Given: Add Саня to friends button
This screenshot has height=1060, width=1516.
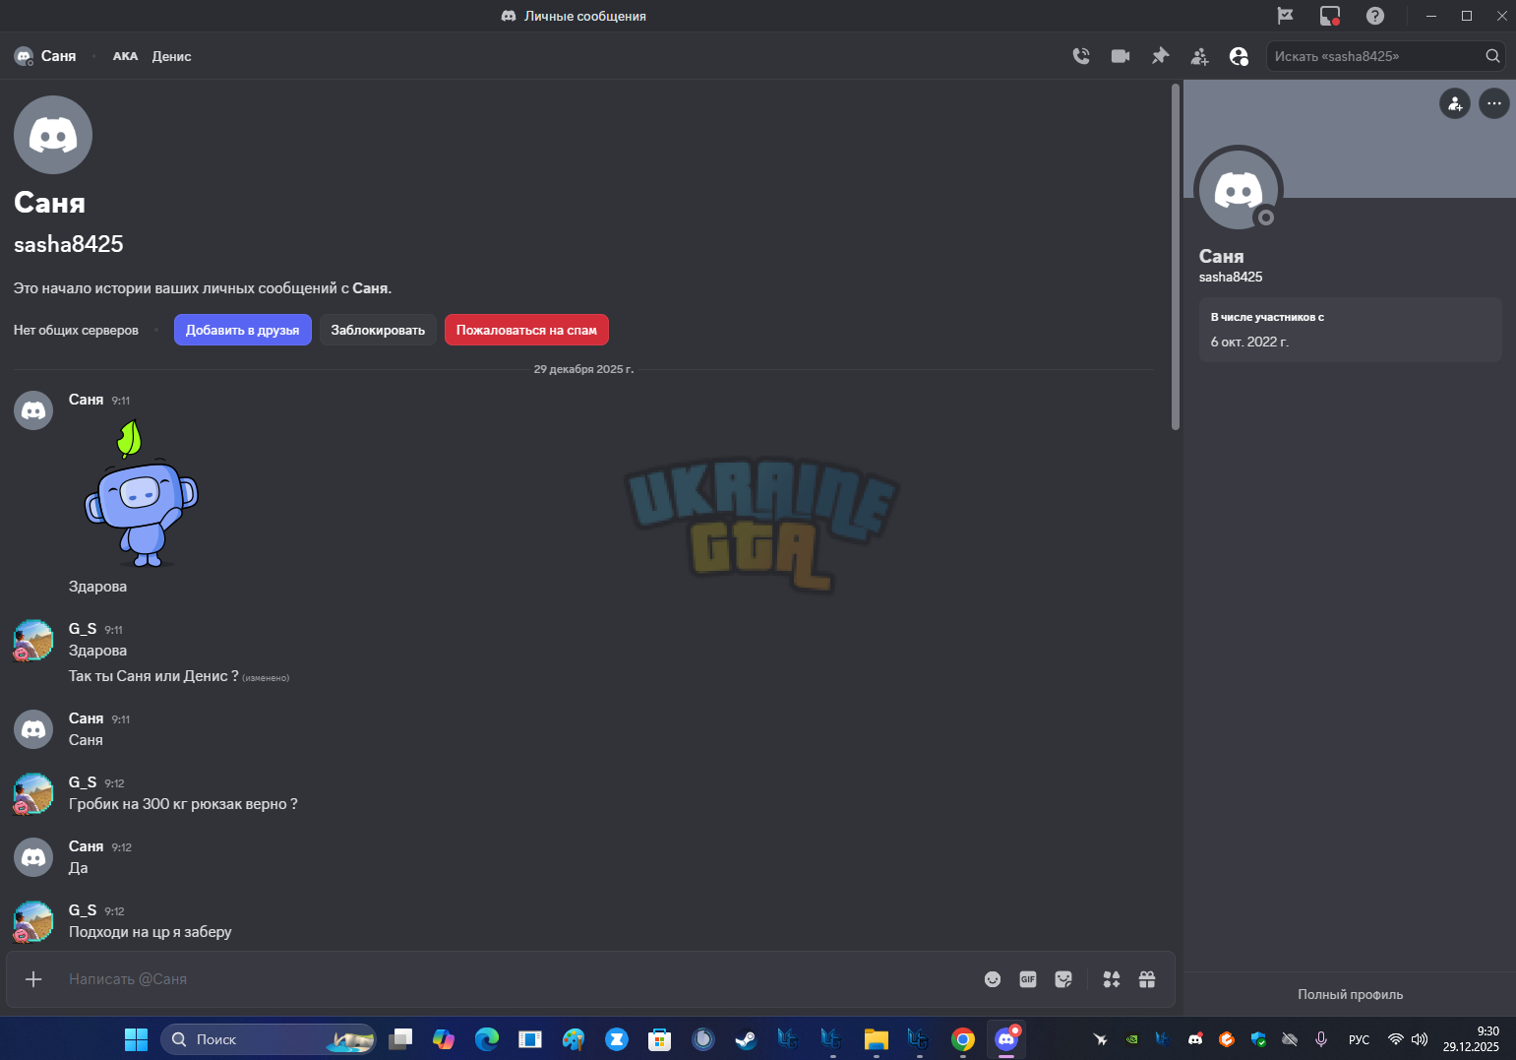Looking at the screenshot, I should (243, 330).
